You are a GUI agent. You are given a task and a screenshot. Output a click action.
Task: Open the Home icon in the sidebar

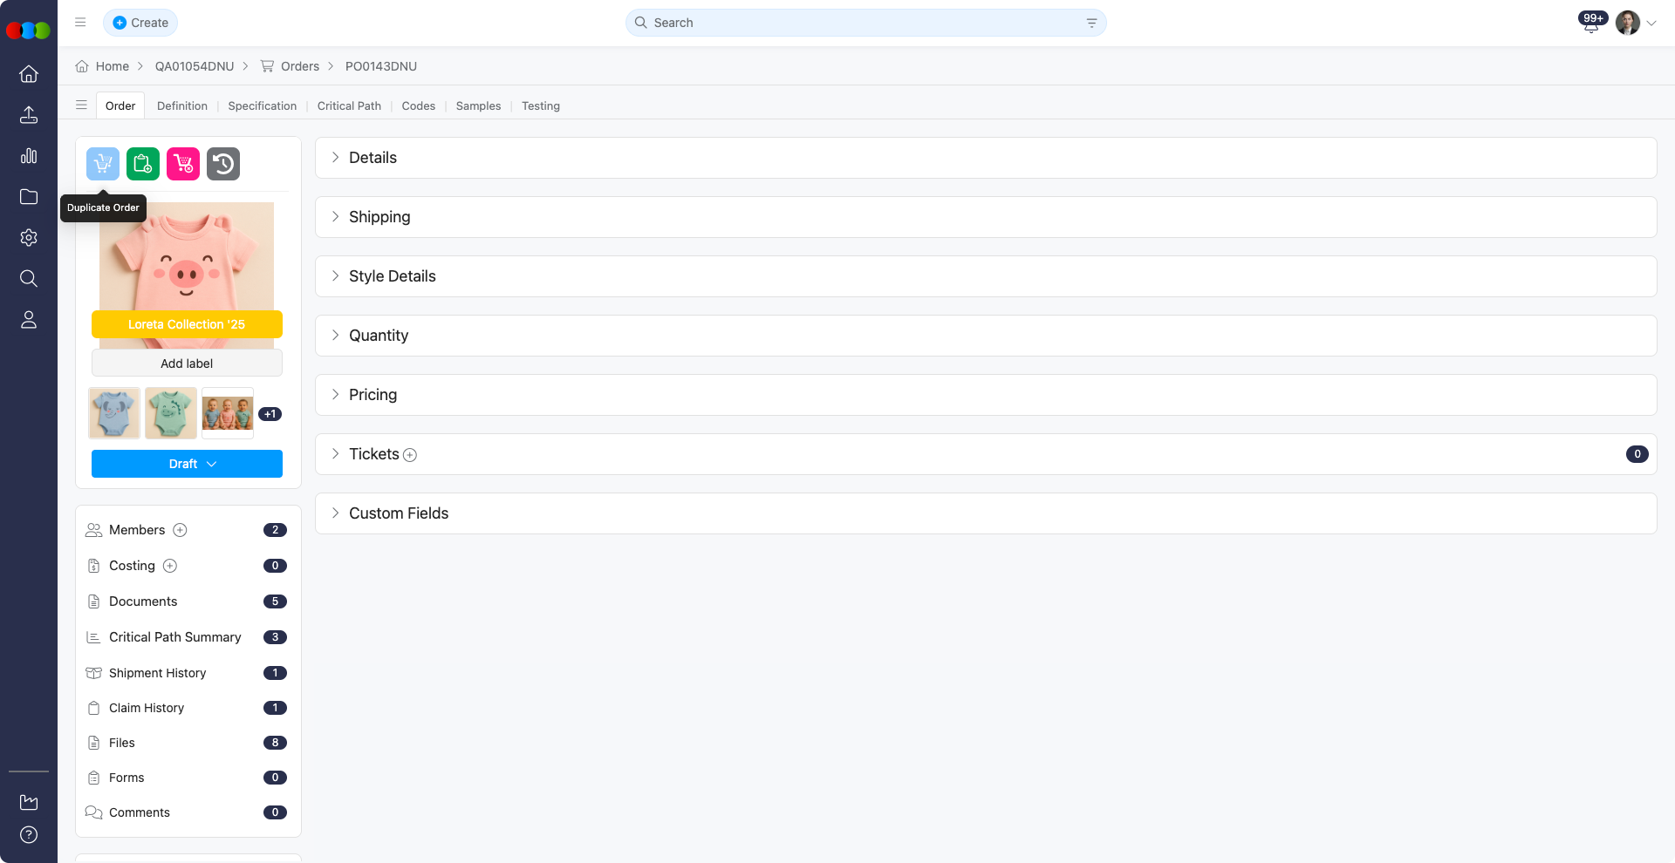click(29, 74)
